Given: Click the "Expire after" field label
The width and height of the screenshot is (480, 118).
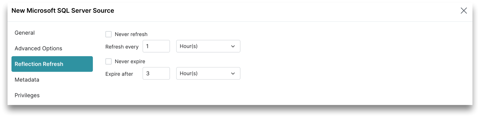Looking at the screenshot, I should click(119, 74).
